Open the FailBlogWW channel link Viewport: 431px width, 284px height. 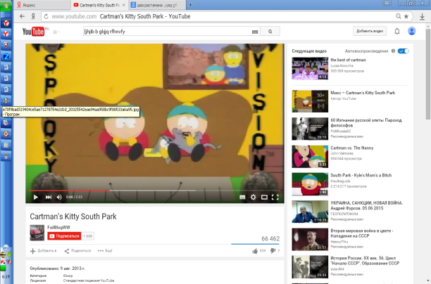click(x=58, y=227)
